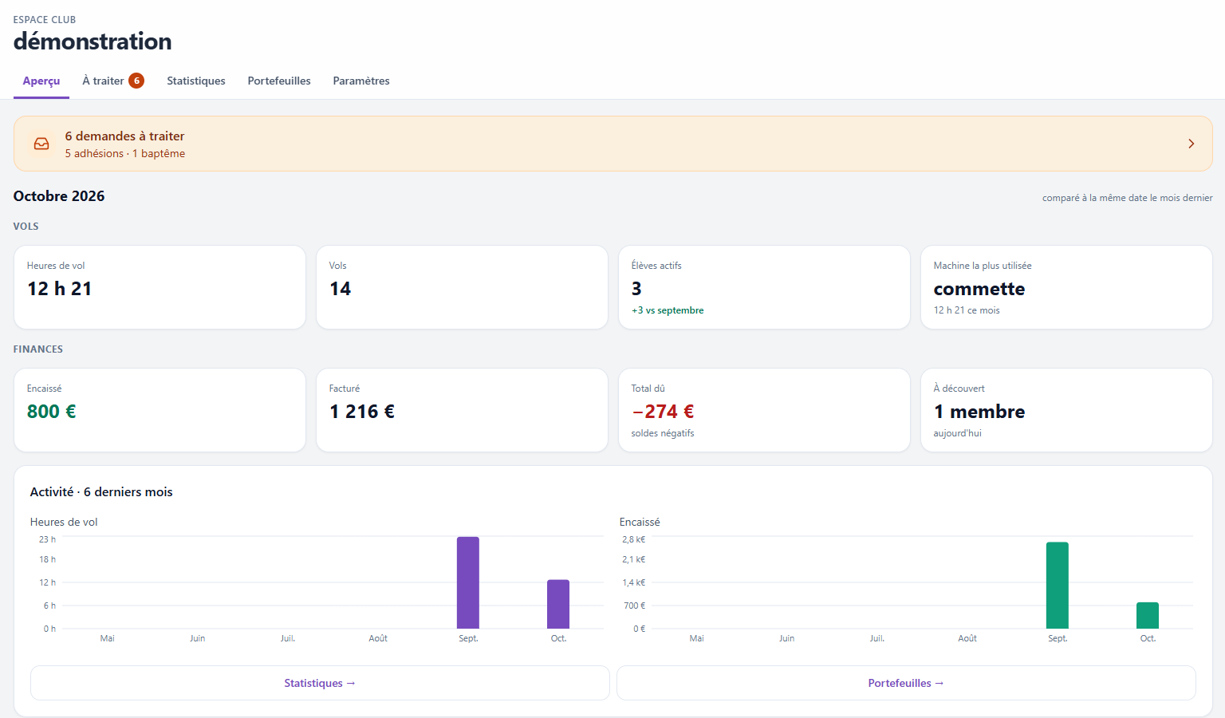Click the inbox icon in requests banner
1225x718 pixels.
[41, 144]
